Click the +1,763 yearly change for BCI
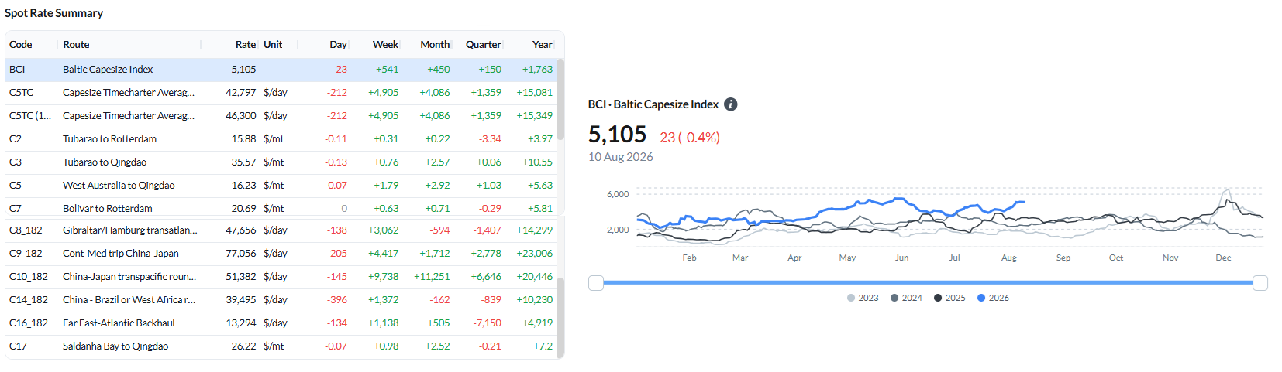 click(x=537, y=70)
